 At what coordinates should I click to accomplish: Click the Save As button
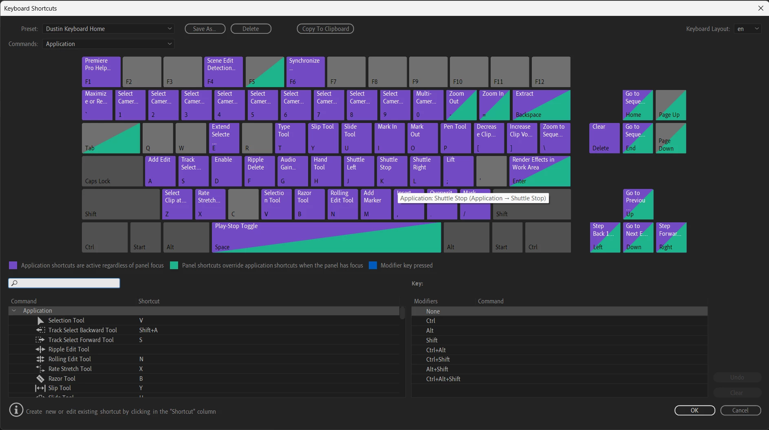pos(205,29)
